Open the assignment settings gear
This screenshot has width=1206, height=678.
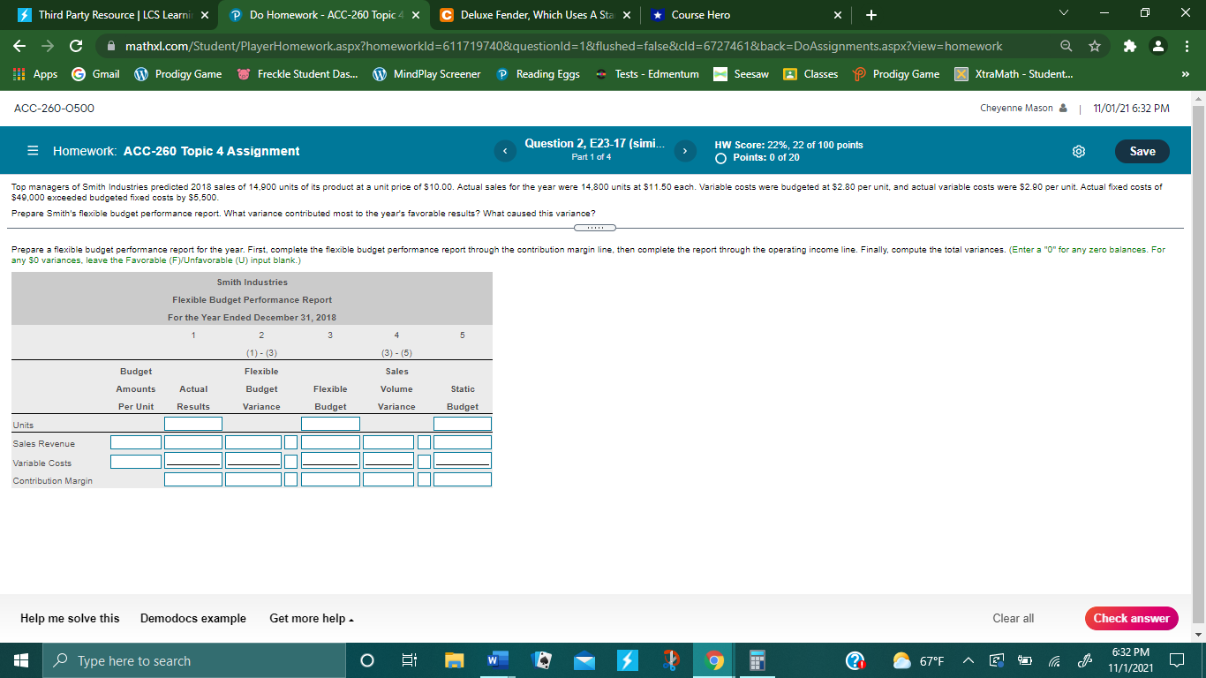(1078, 151)
